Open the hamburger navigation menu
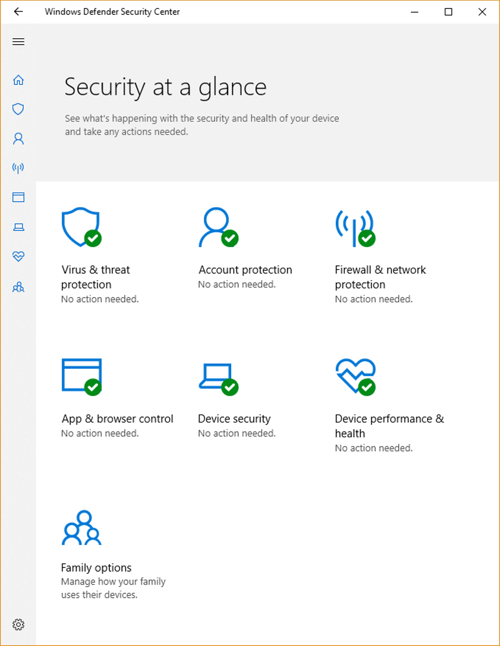Image resolution: width=500 pixels, height=646 pixels. [18, 42]
